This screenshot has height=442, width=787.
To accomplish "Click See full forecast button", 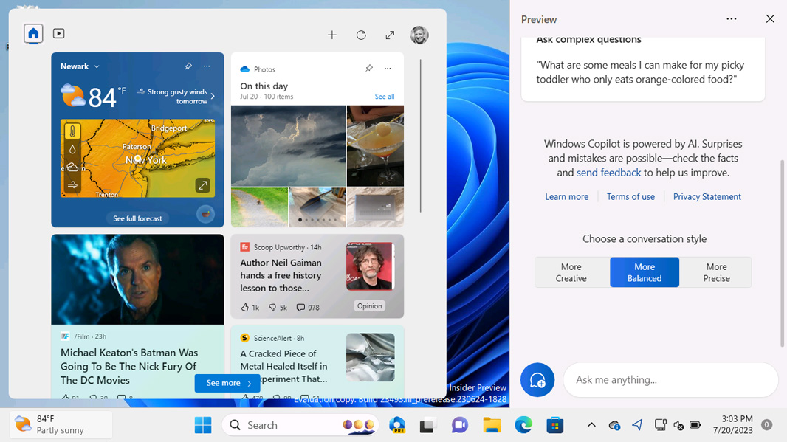I will pos(137,218).
